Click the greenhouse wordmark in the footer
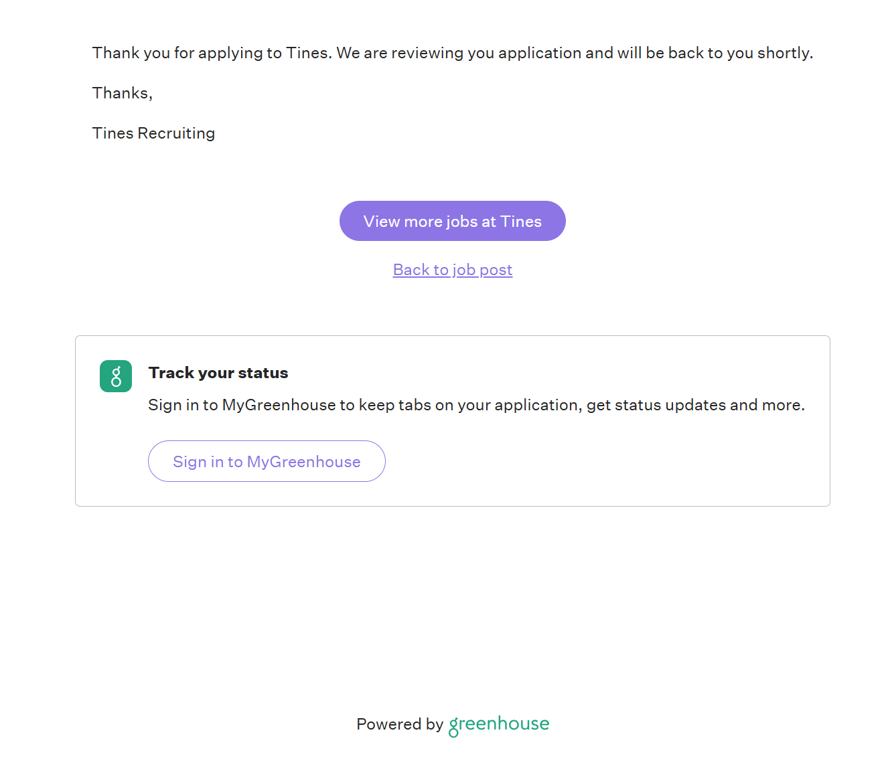Image resolution: width=890 pixels, height=759 pixels. click(x=499, y=724)
